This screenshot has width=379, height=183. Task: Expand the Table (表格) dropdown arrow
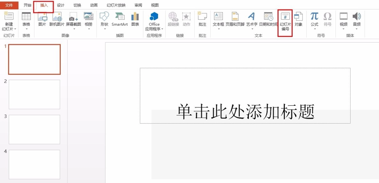pos(26,29)
